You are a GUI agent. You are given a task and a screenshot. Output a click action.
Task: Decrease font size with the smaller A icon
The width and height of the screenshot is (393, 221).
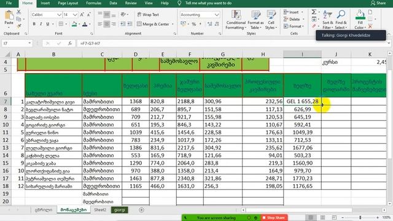pyautogui.click(x=88, y=15)
